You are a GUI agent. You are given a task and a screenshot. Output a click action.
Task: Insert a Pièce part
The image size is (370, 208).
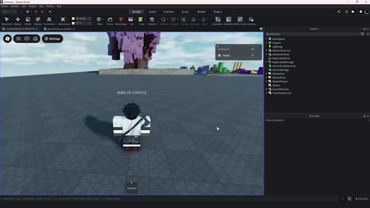tap(99, 21)
